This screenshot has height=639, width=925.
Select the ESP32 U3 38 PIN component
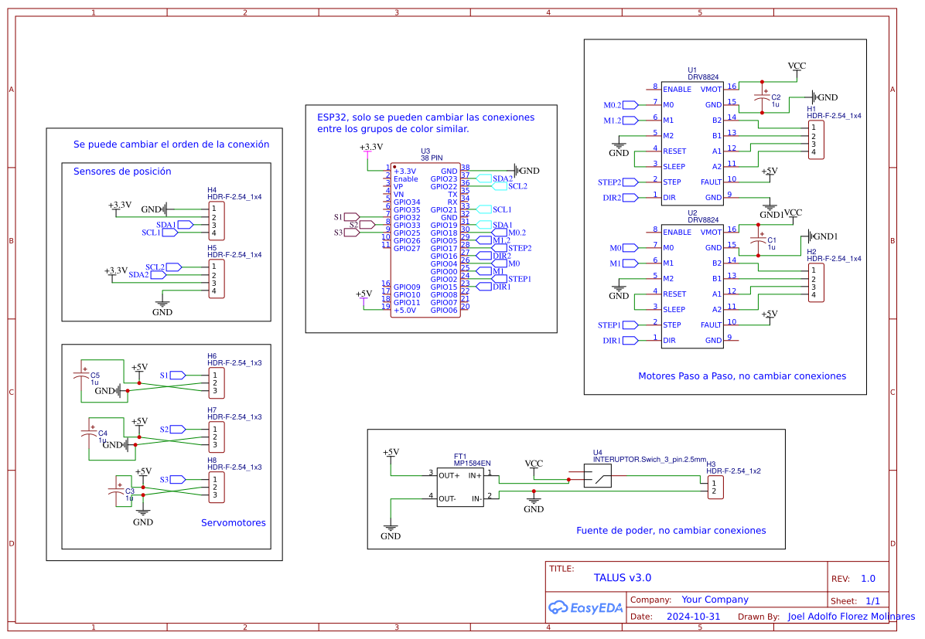(x=427, y=240)
